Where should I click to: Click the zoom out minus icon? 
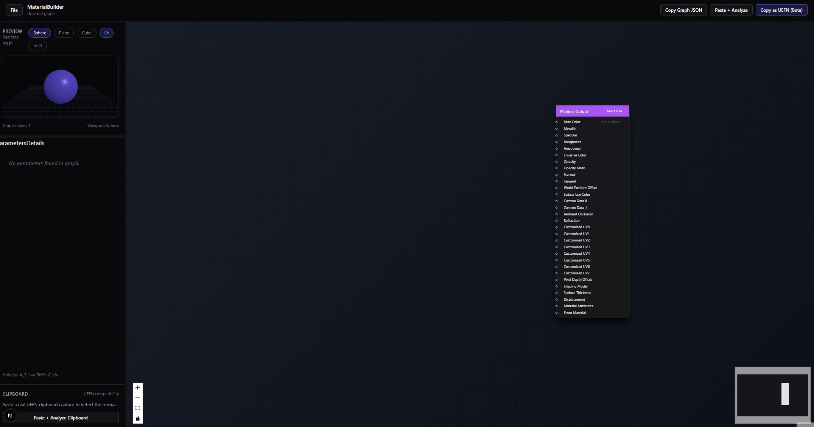(138, 398)
